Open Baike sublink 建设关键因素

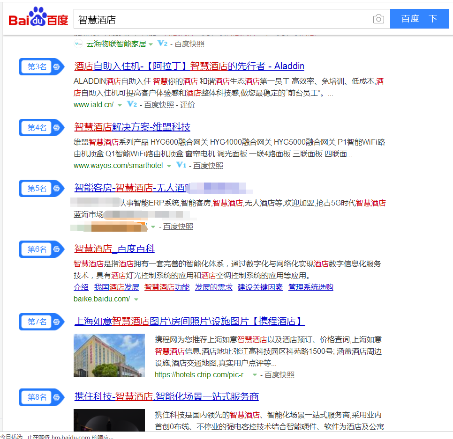pyautogui.click(x=260, y=287)
